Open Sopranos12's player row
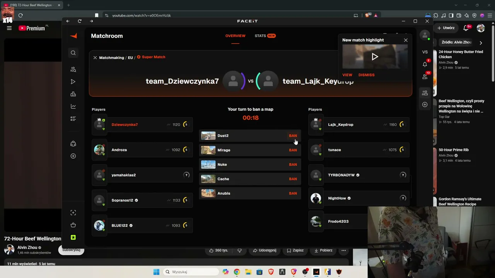This screenshot has height=278, width=495. click(142, 200)
